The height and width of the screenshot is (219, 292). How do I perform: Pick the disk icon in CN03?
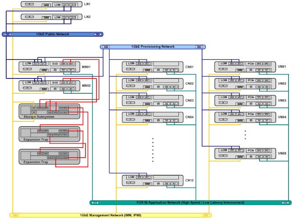tap(131, 102)
